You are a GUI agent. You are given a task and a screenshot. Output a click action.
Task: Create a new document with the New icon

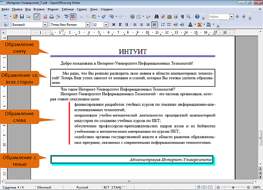6,17
